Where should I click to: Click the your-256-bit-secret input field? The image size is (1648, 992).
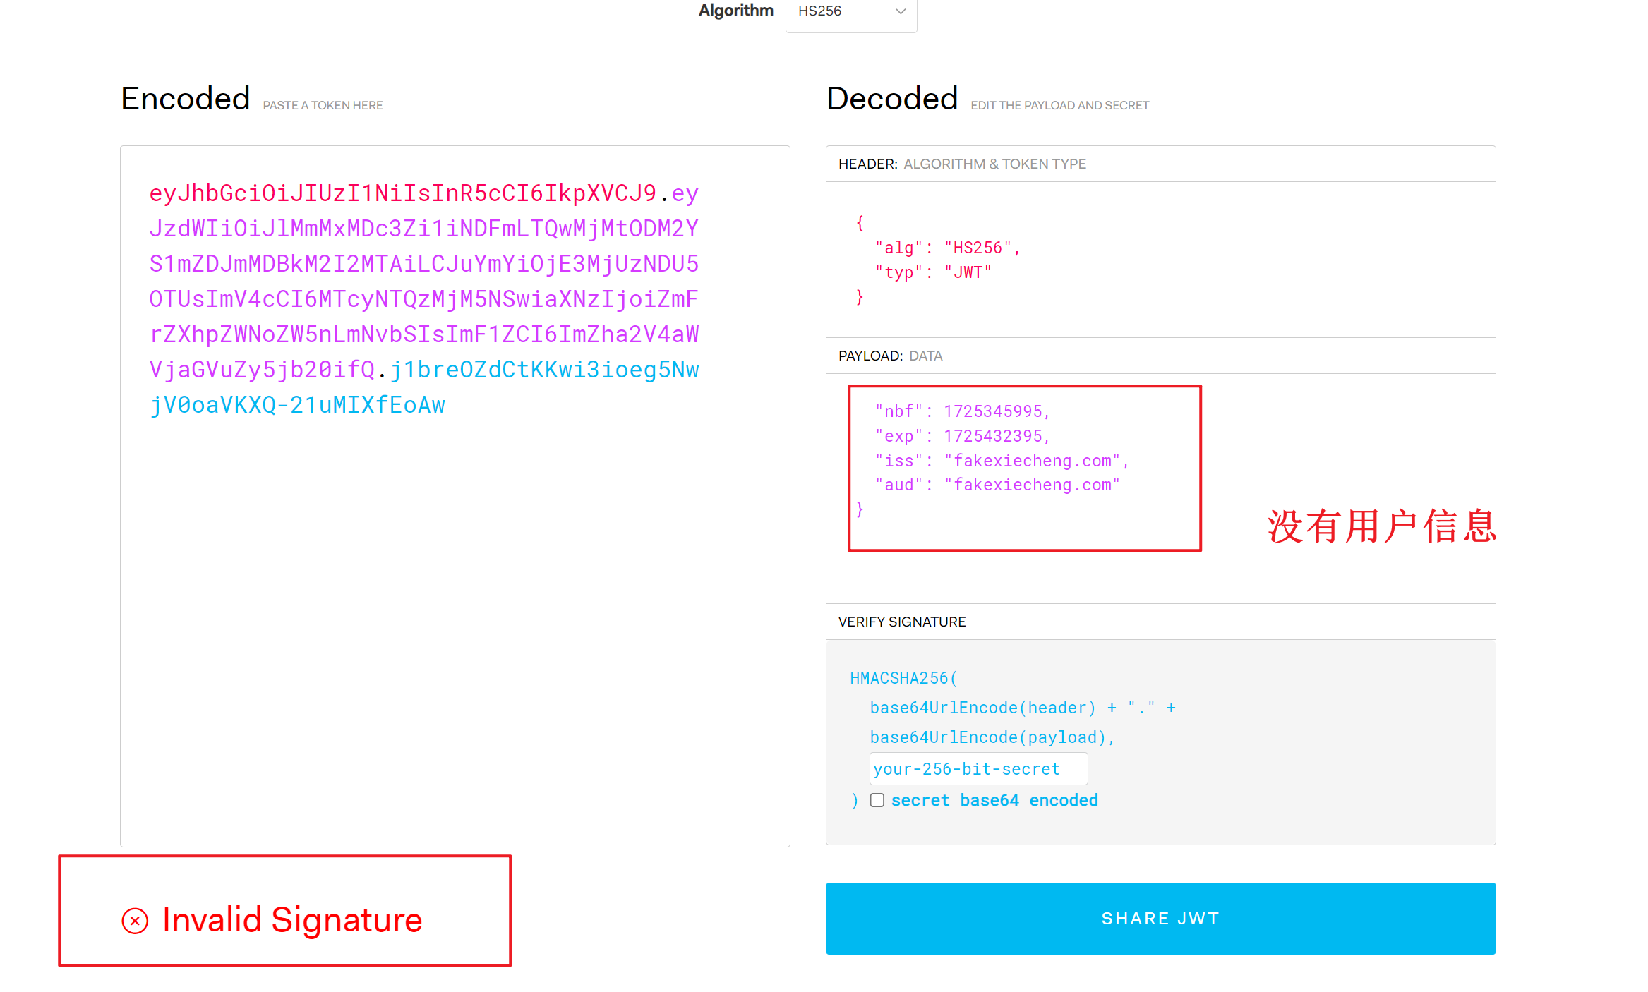[x=978, y=768]
